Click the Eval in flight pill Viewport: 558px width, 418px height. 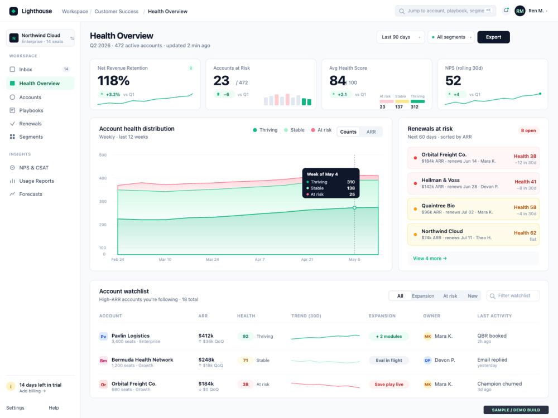388,361
